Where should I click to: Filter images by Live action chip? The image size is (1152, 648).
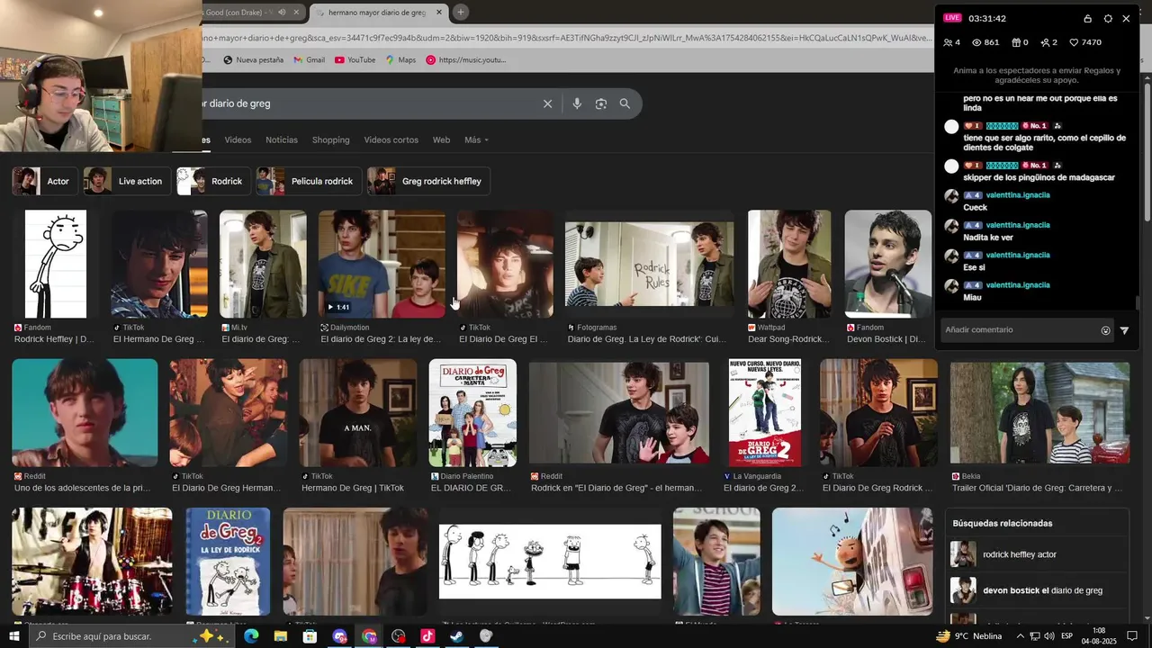pos(126,181)
